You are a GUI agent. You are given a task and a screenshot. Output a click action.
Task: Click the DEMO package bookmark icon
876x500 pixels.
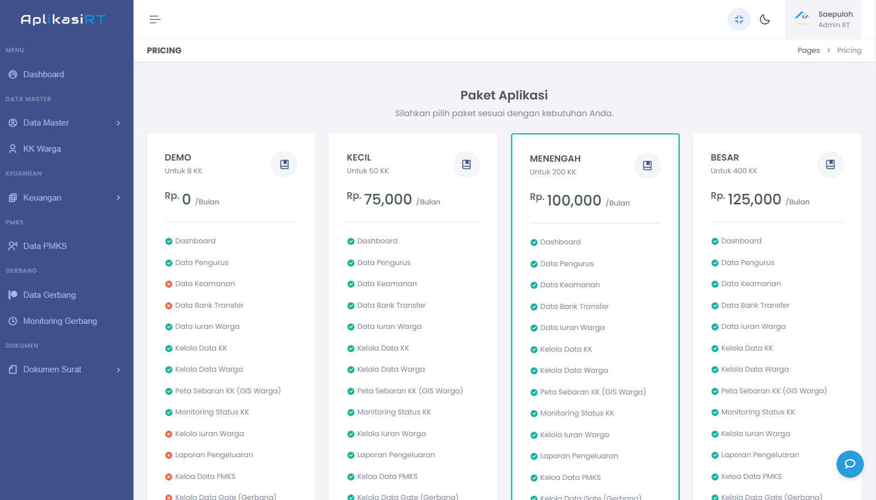(x=284, y=164)
